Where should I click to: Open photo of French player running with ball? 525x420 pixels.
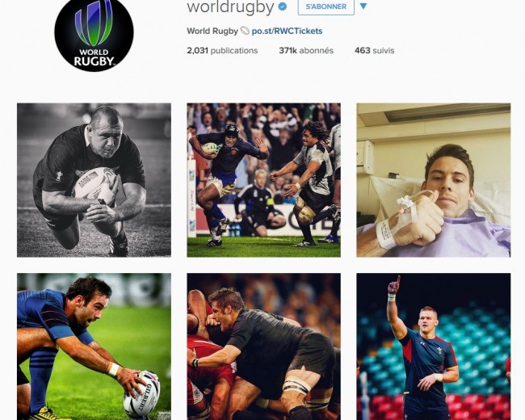coord(264,180)
